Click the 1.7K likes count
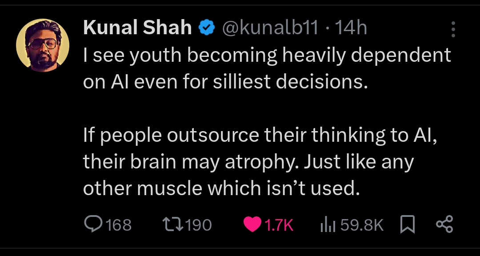The image size is (480, 256). point(279,225)
